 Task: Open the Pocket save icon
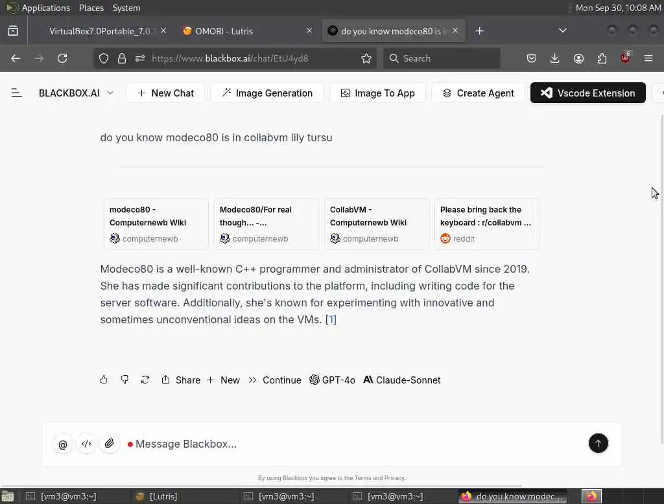[x=532, y=58]
